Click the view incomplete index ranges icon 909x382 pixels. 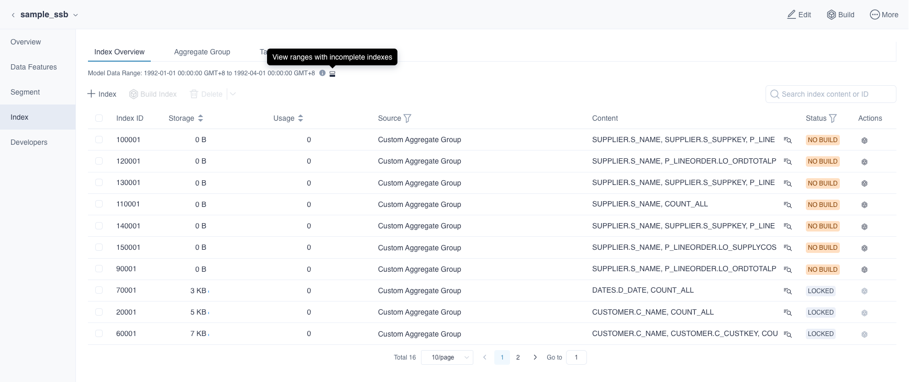coord(332,74)
